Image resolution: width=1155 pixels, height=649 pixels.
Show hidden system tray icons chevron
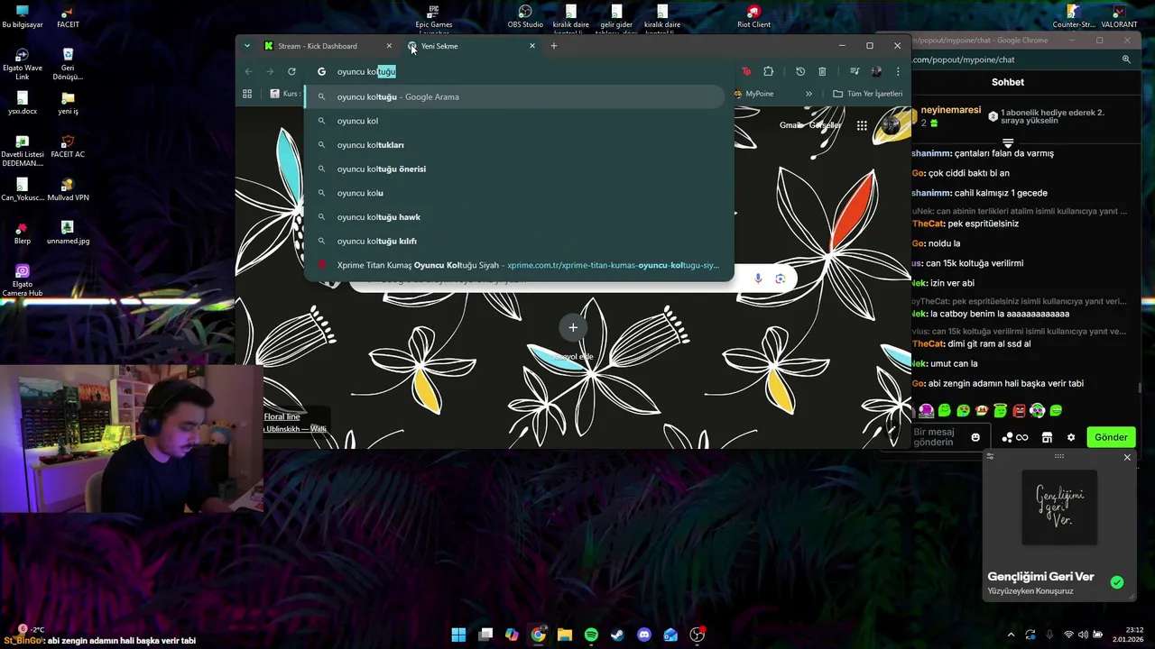[x=1011, y=635]
